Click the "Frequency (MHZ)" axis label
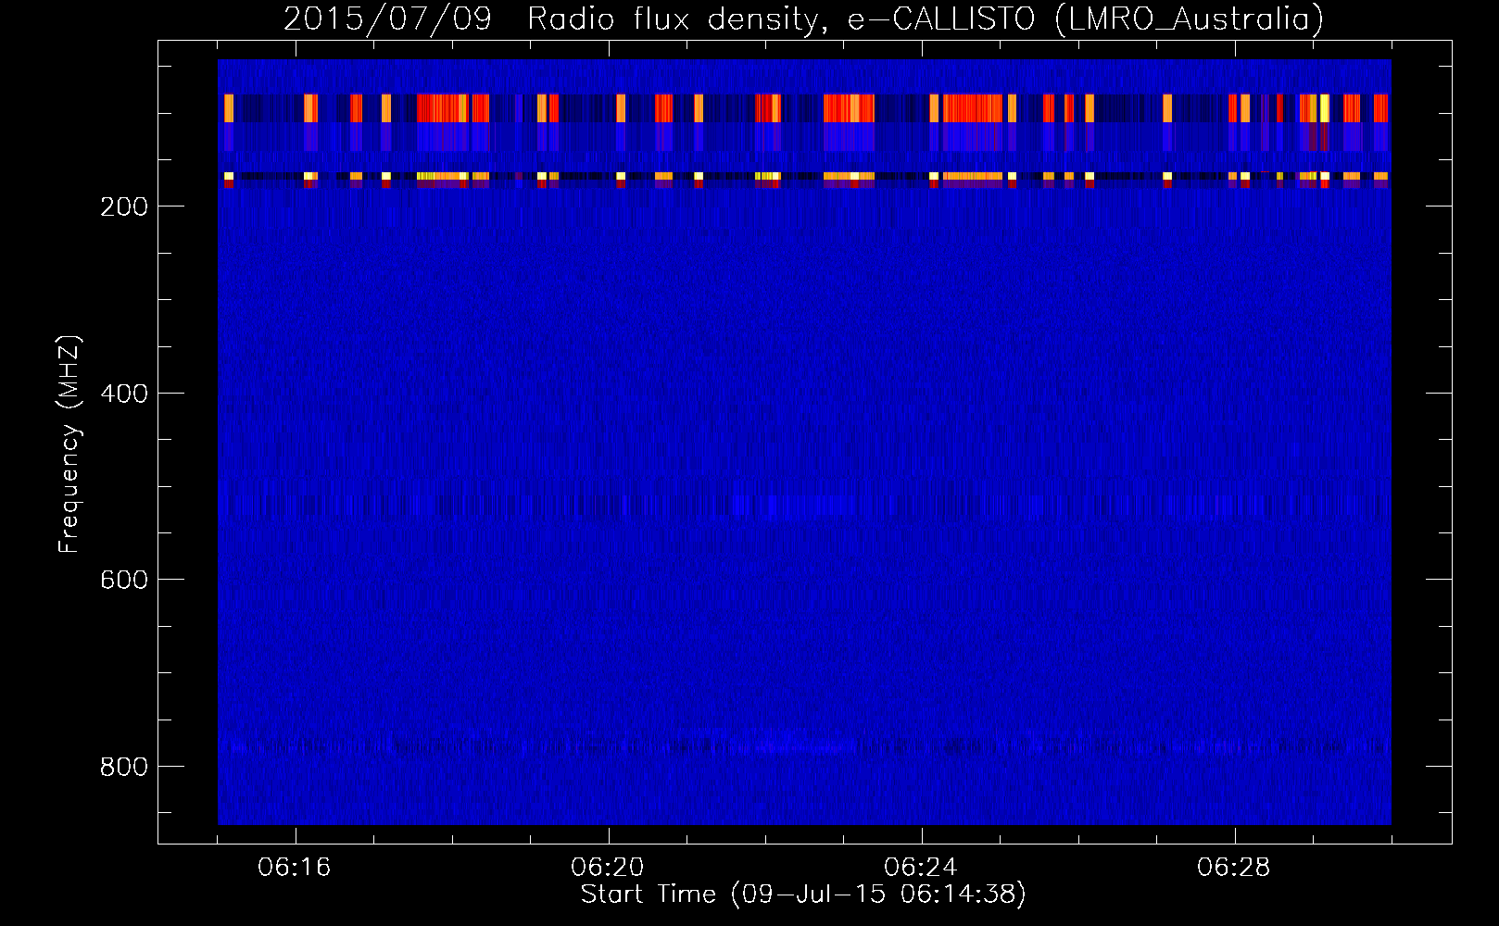 click(x=69, y=444)
